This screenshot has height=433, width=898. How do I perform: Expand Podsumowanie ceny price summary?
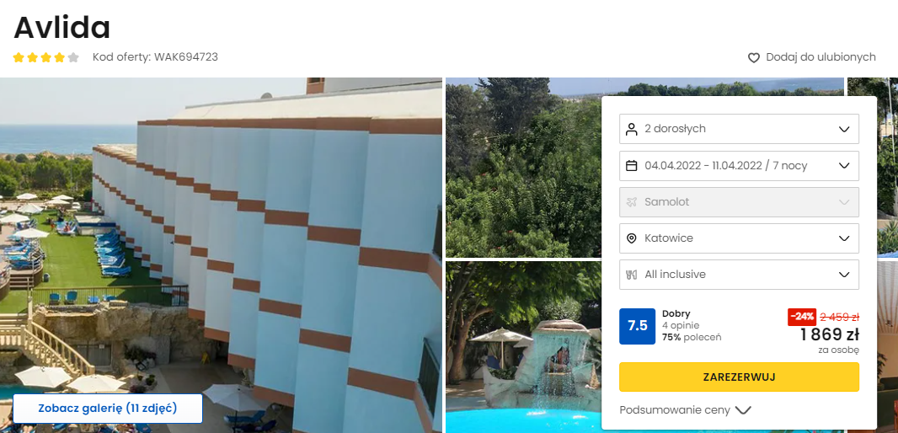point(685,410)
